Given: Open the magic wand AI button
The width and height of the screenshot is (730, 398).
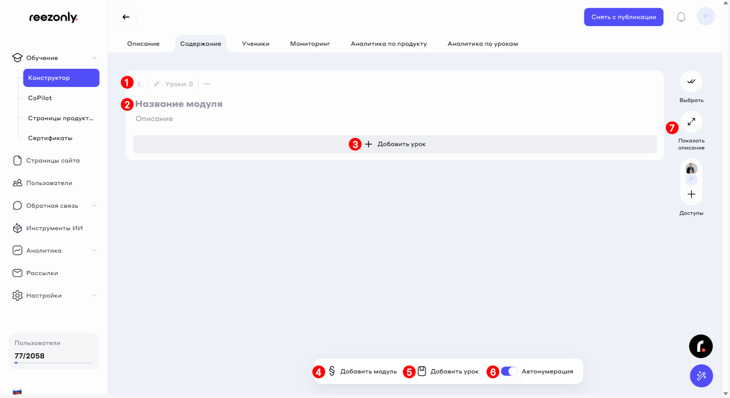Looking at the screenshot, I should pyautogui.click(x=701, y=376).
